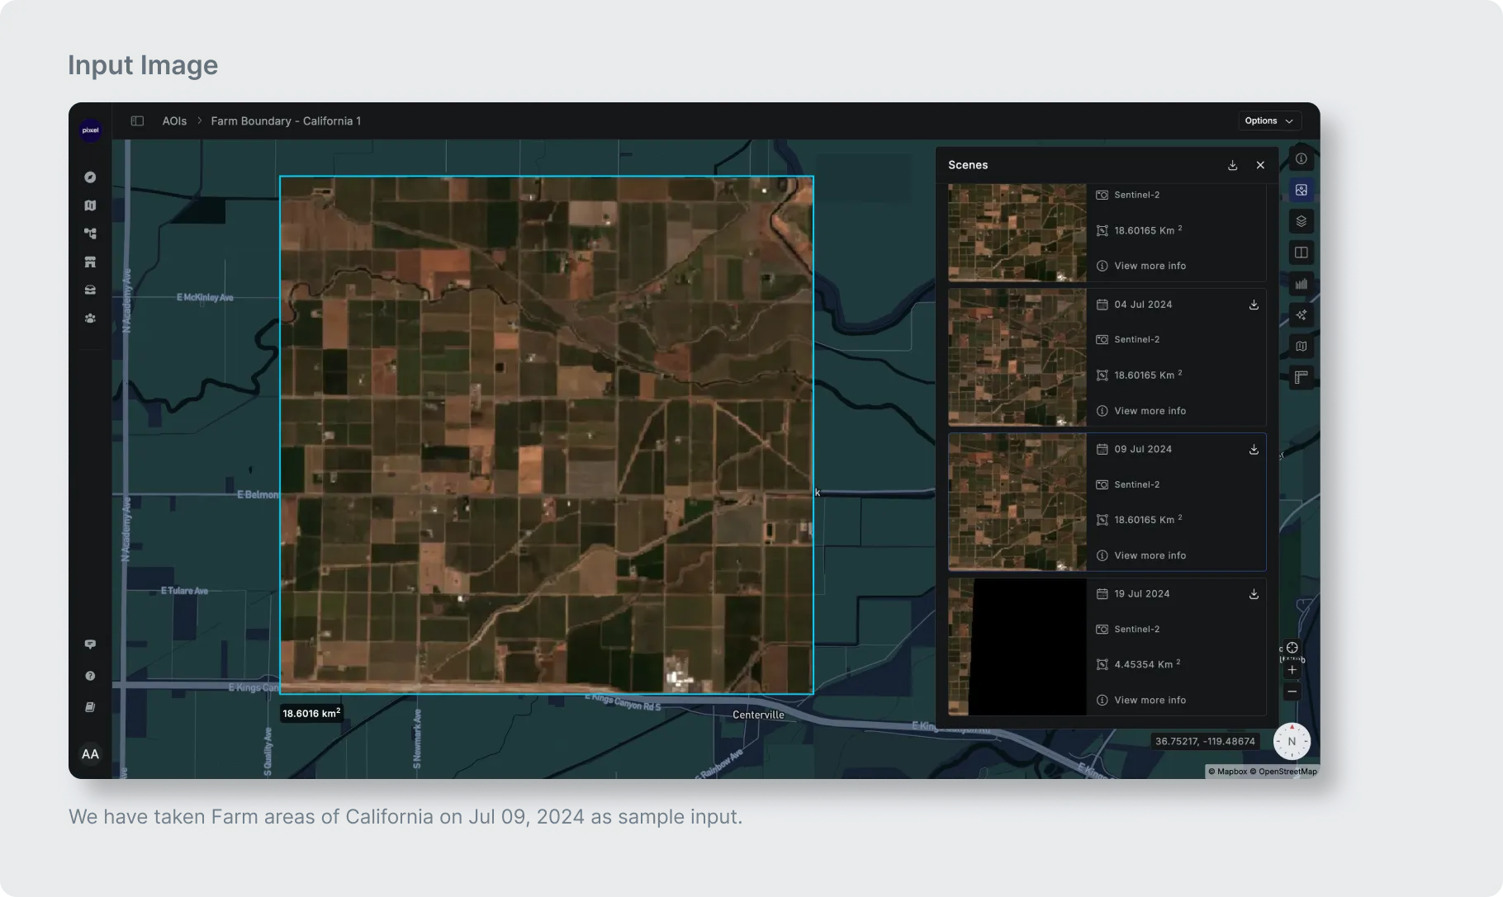
Task: Open the ruler measure tool
Action: pos(1301,377)
